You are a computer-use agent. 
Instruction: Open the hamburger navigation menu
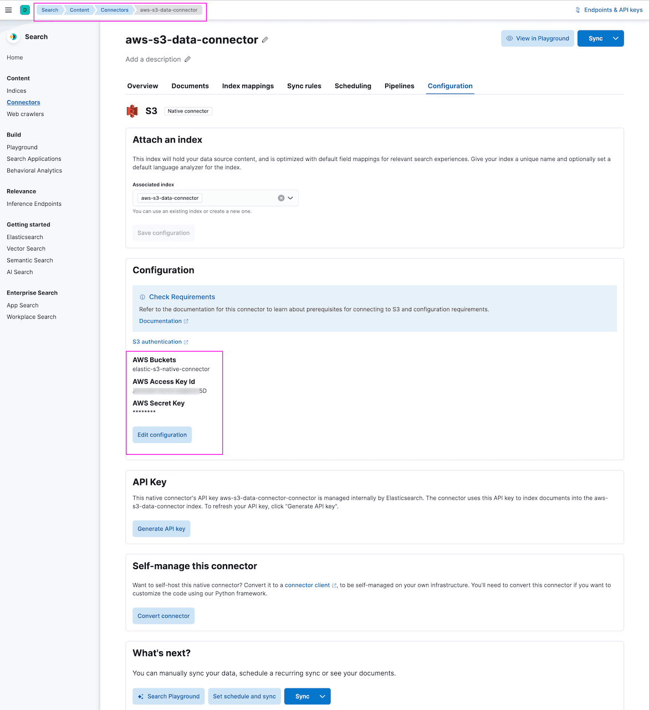click(8, 10)
